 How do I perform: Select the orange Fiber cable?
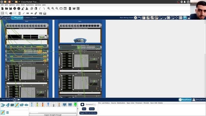42,104
